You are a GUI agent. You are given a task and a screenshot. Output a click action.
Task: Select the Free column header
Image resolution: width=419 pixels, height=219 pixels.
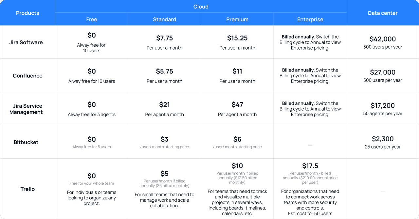pos(92,19)
